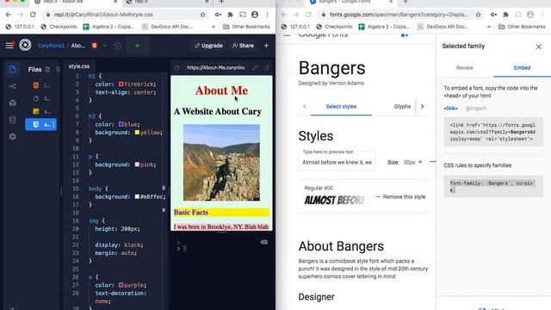Click the Repl.it spiral logo
The width and height of the screenshot is (551, 310).
click(25, 45)
